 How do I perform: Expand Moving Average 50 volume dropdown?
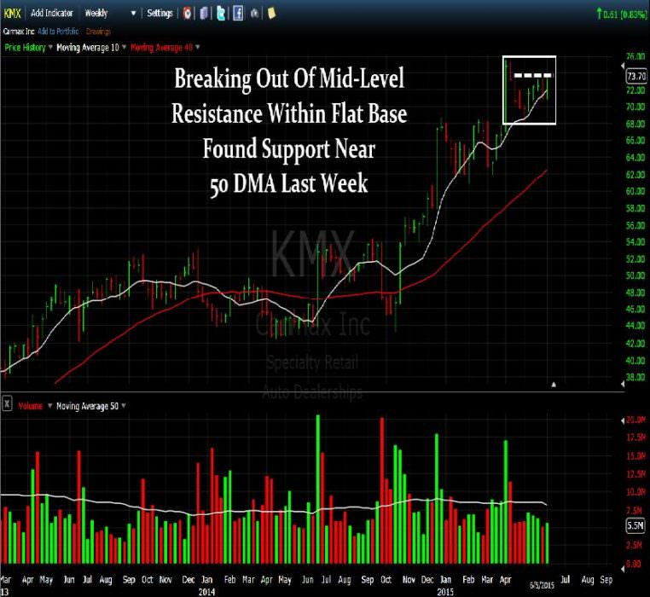(124, 405)
